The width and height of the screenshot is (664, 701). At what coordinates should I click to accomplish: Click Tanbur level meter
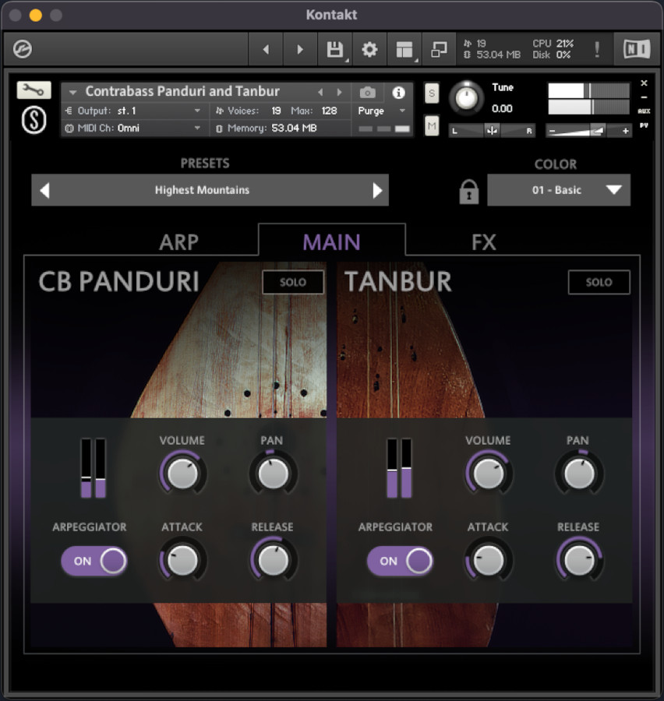pos(399,468)
